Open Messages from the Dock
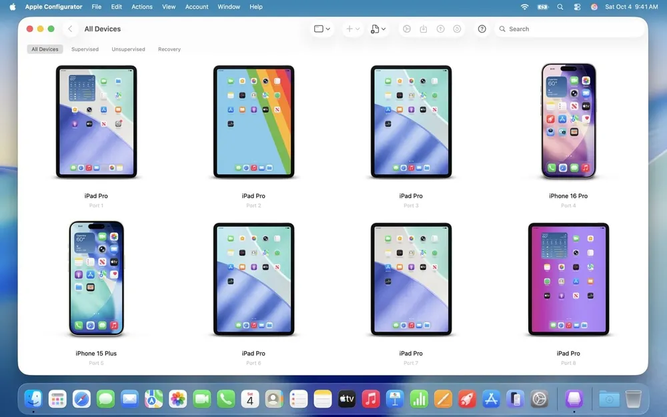667x417 pixels. 105,399
